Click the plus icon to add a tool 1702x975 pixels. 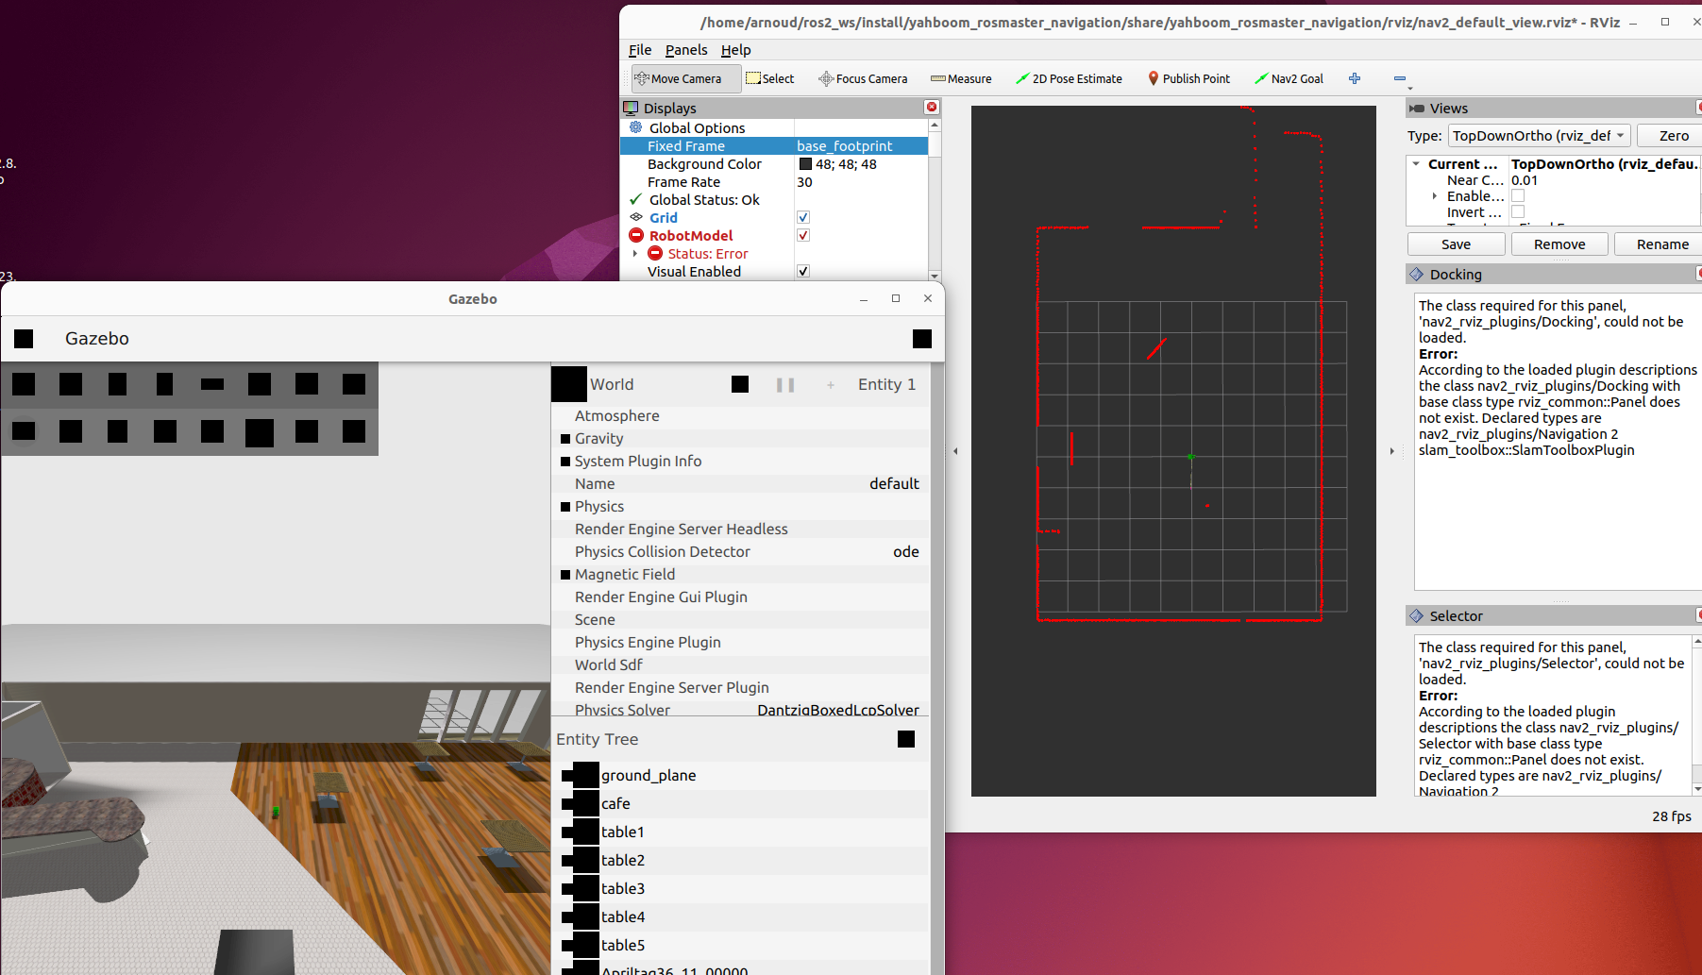point(1355,79)
